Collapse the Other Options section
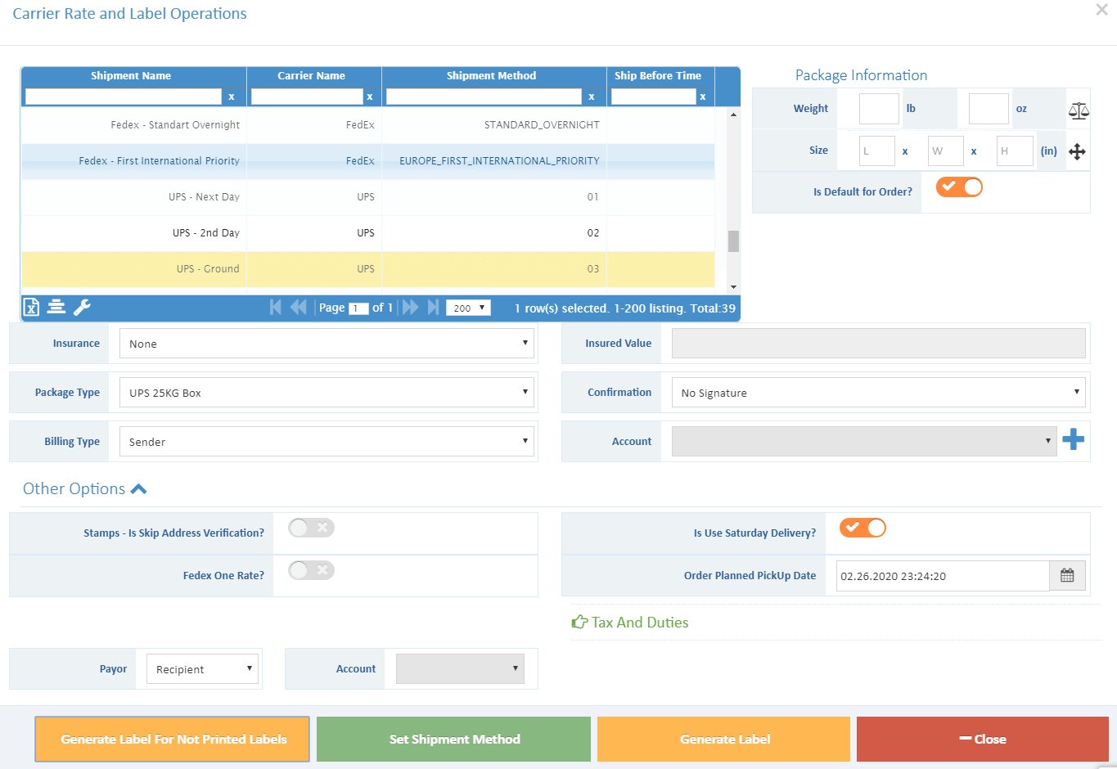The width and height of the screenshot is (1117, 769). [x=138, y=489]
